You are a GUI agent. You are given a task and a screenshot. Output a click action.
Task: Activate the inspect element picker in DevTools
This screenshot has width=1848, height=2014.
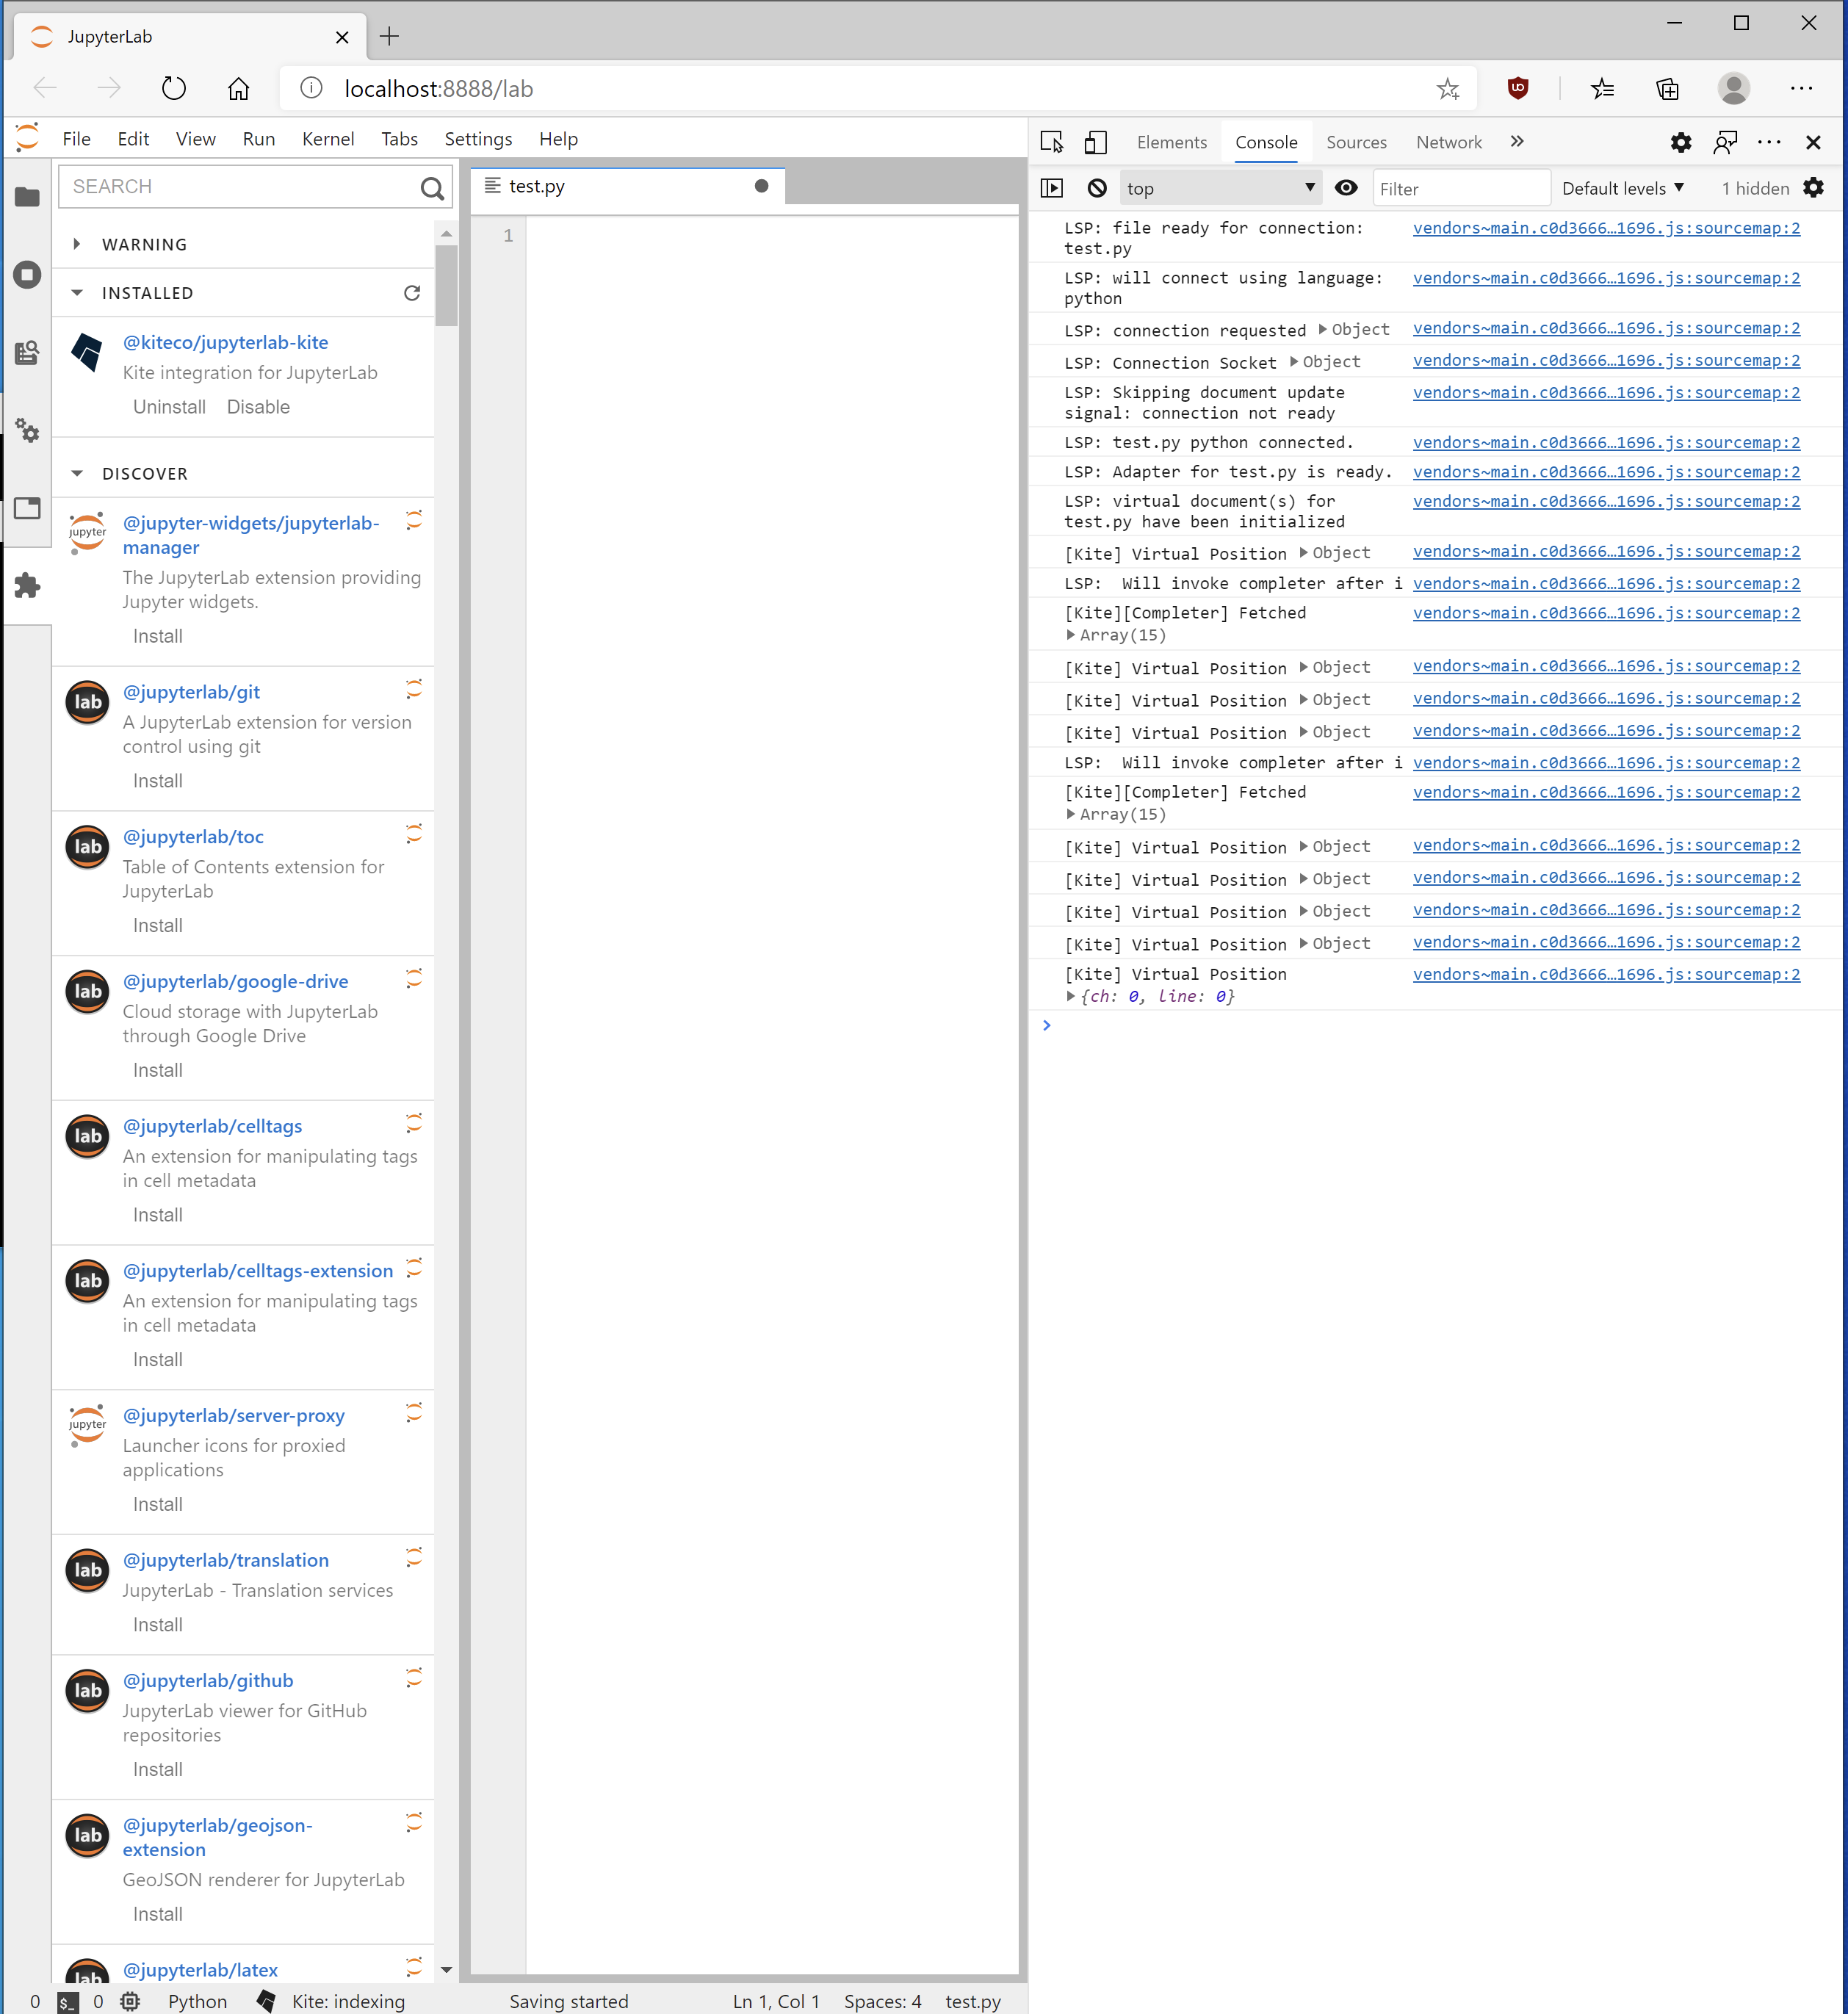[x=1051, y=142]
